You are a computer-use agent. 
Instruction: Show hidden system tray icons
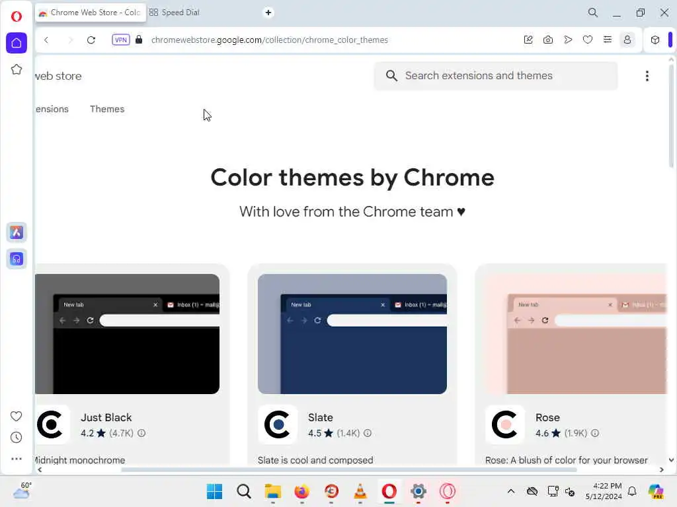click(511, 491)
